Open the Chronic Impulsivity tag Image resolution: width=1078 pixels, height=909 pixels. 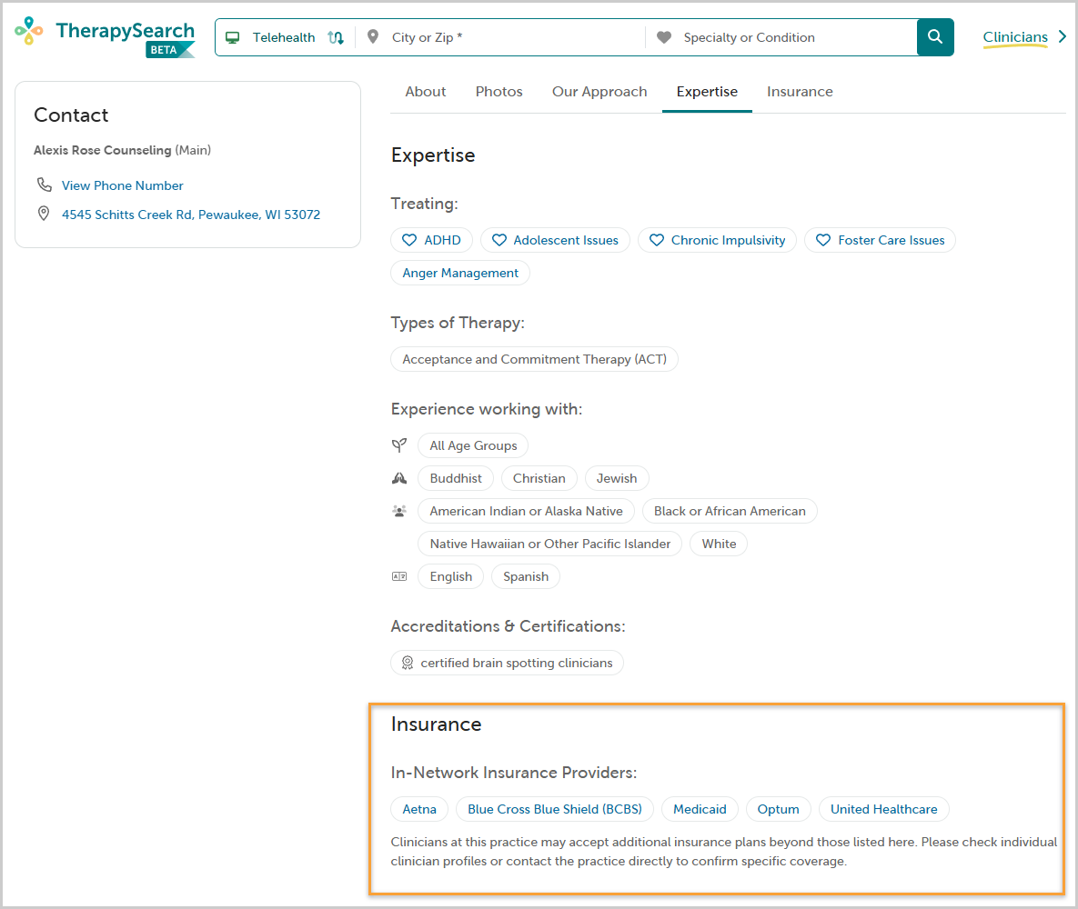coord(717,240)
